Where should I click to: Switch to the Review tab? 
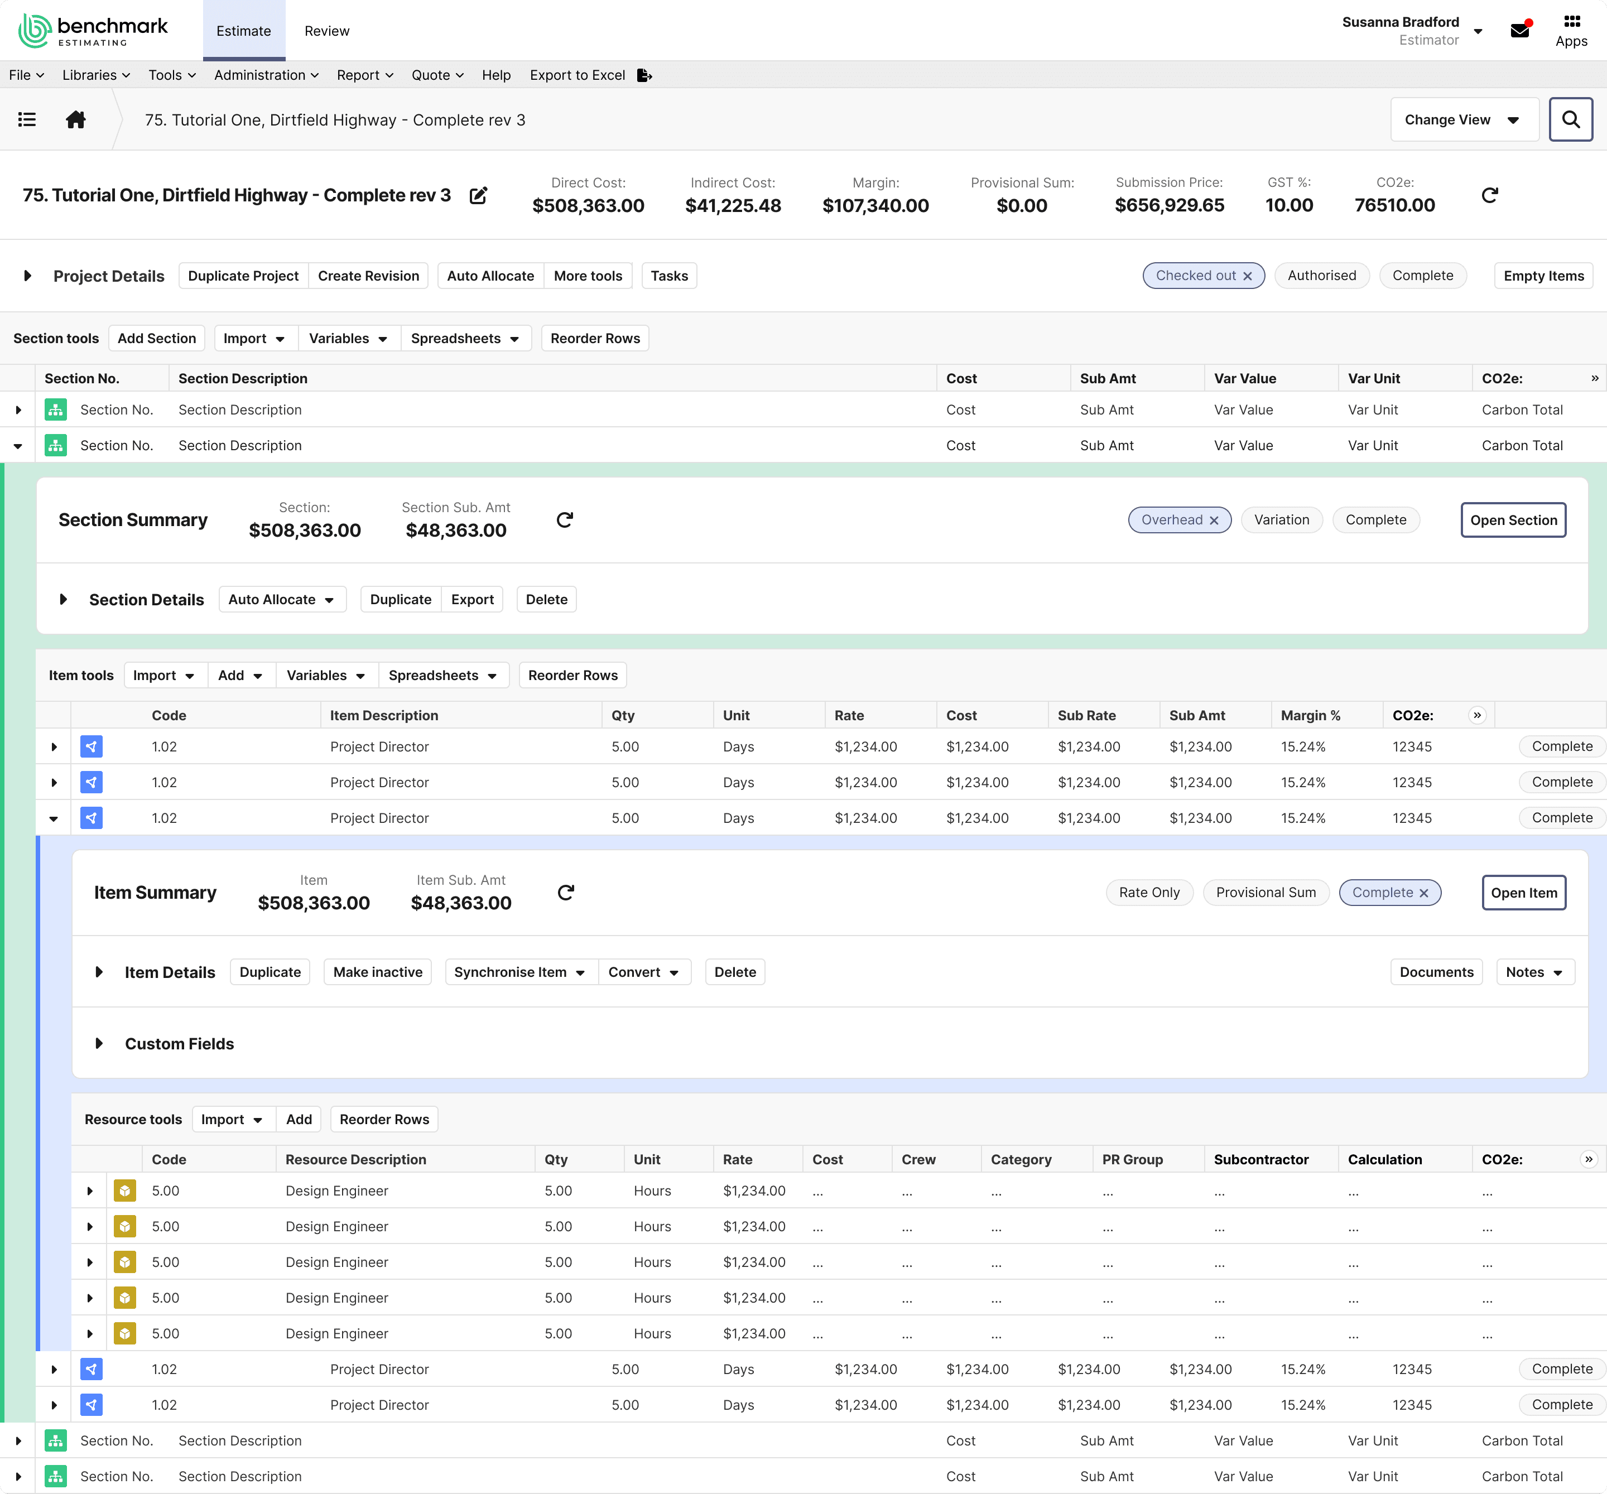tap(326, 31)
